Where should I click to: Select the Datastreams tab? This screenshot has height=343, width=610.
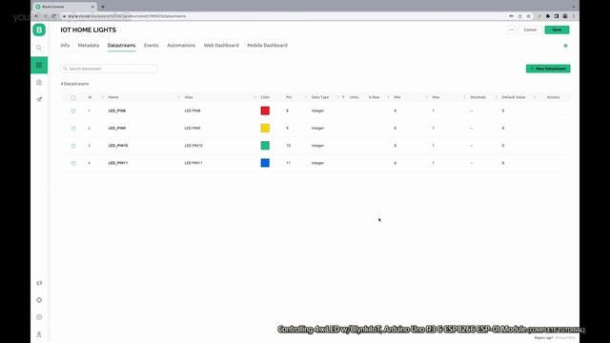click(x=121, y=45)
